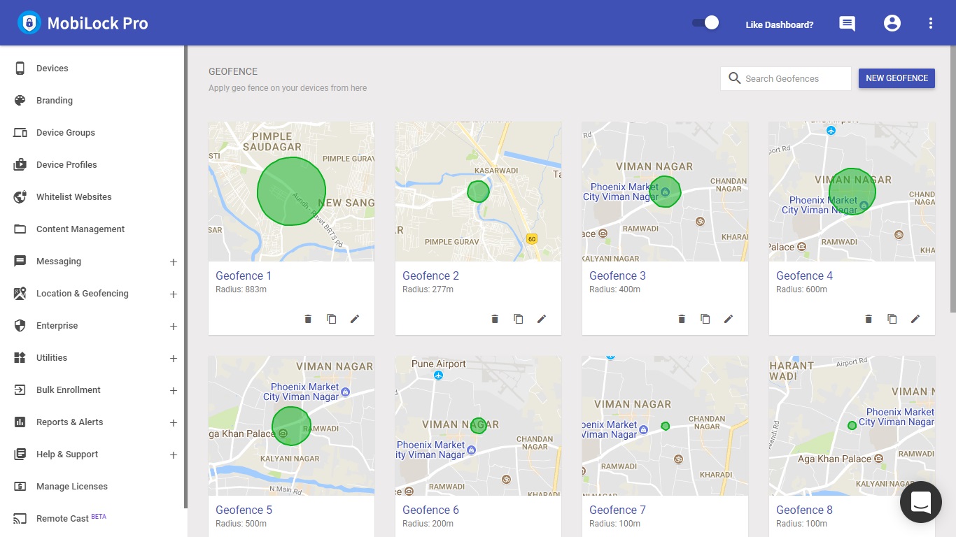Focus the Search Geofences field
This screenshot has width=956, height=537.
[x=786, y=78]
